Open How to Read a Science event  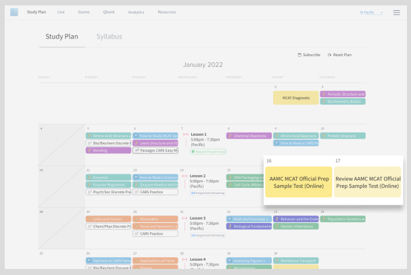click(x=155, y=177)
